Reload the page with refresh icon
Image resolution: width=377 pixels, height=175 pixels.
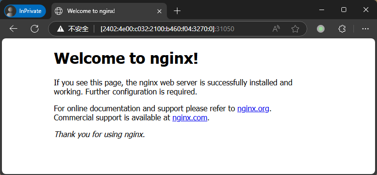[35, 29]
